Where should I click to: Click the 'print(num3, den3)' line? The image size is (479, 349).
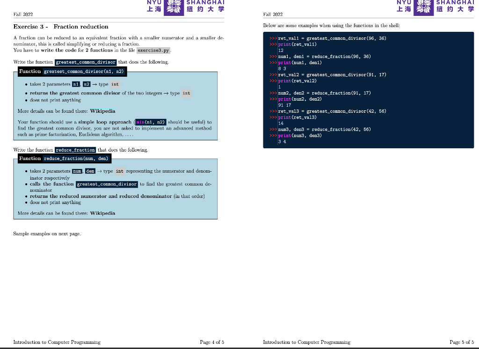300,136
